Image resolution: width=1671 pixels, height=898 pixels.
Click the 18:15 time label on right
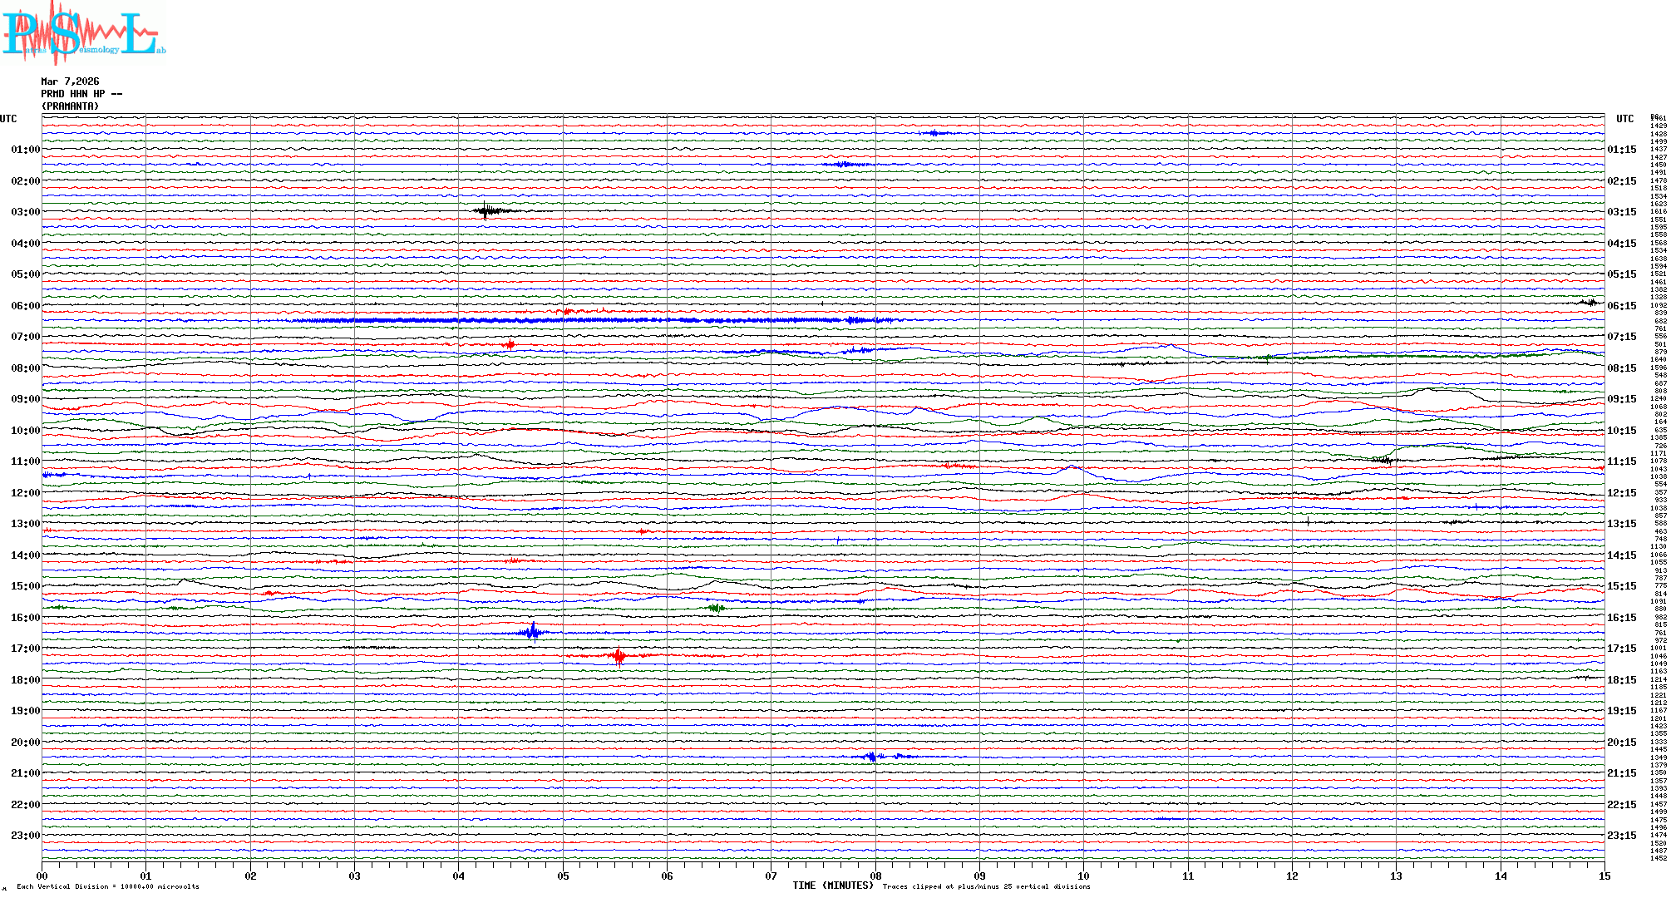[x=1621, y=680]
